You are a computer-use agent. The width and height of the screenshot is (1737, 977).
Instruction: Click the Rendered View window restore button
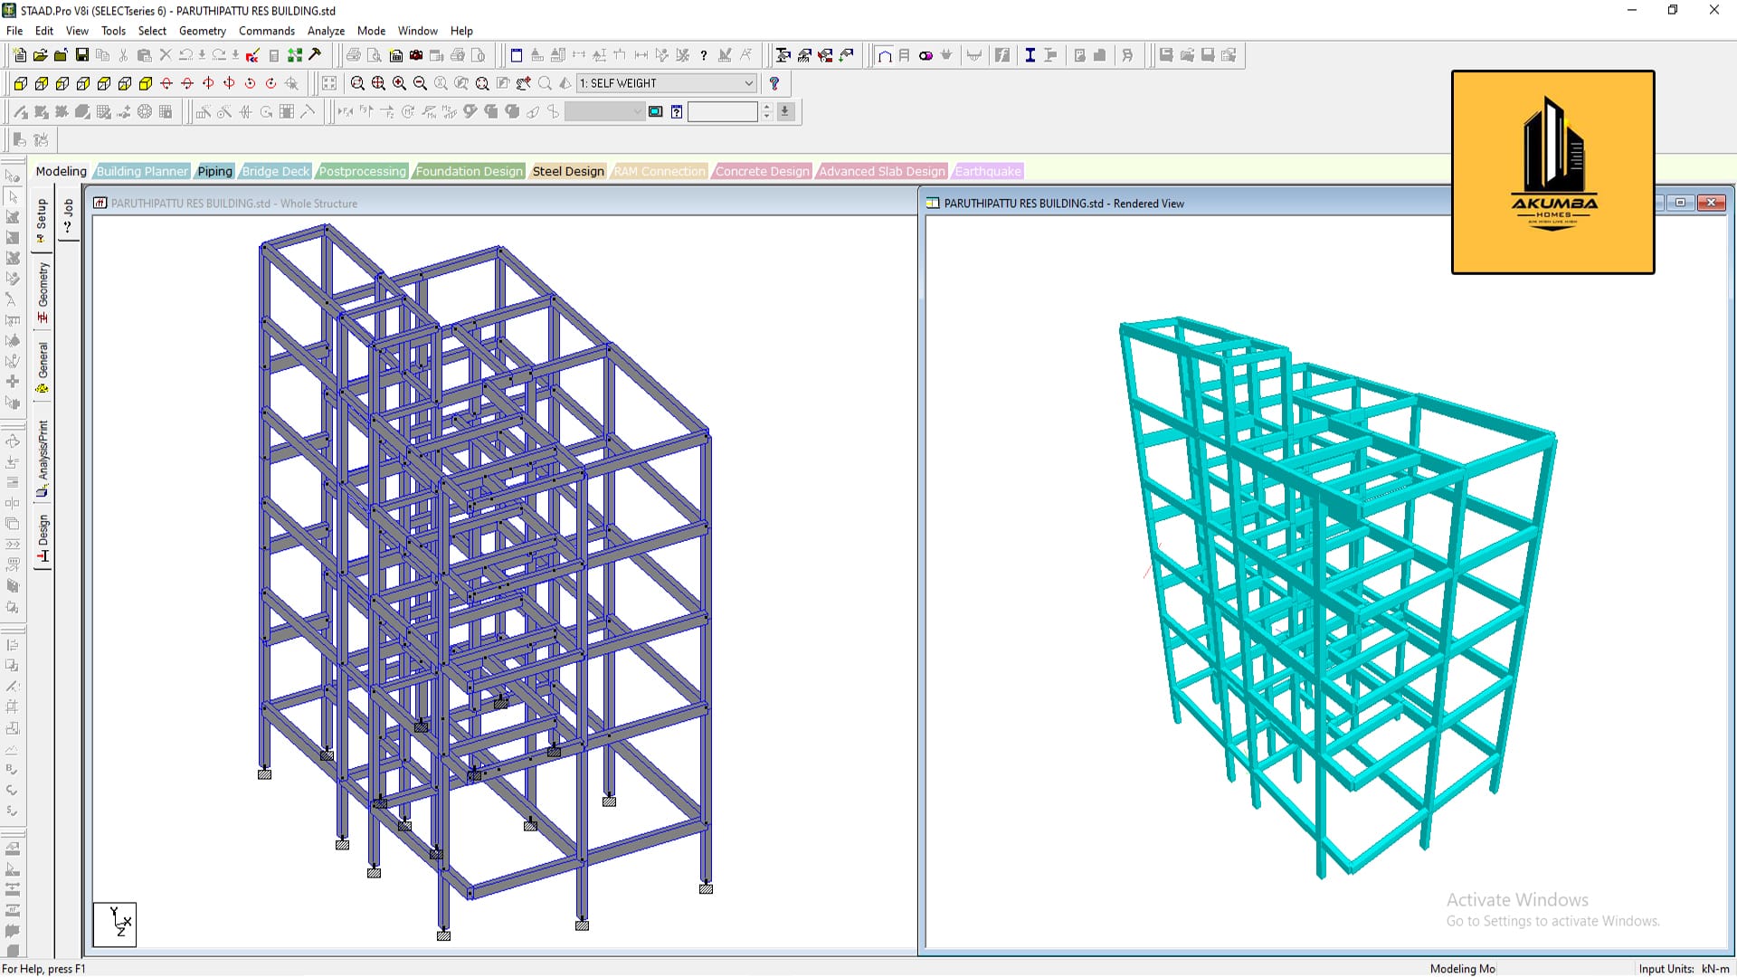click(x=1681, y=203)
